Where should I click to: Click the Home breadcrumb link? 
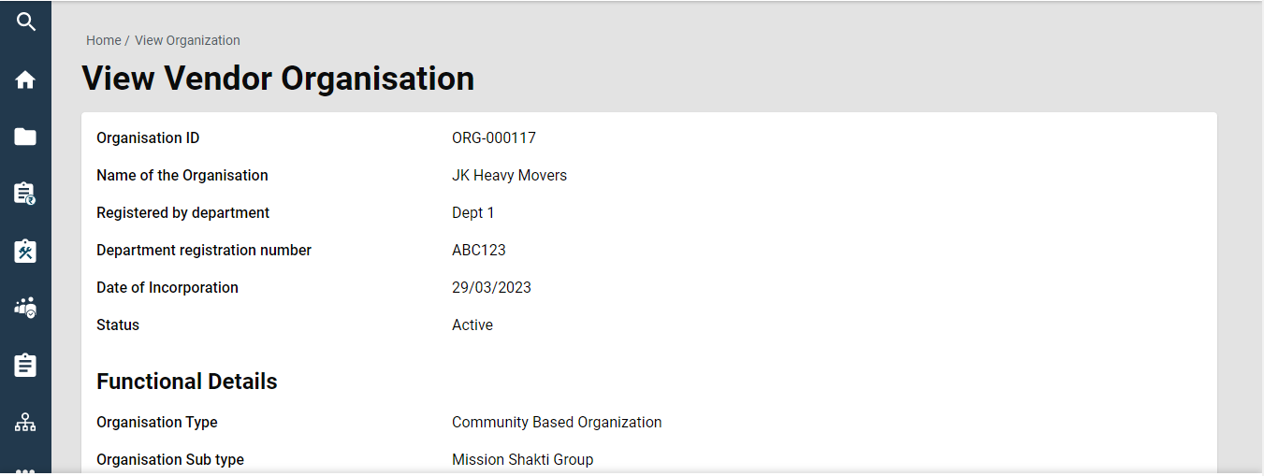pyautogui.click(x=103, y=40)
